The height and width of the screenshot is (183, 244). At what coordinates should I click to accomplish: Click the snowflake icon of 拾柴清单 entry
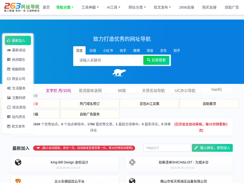pos(132,162)
